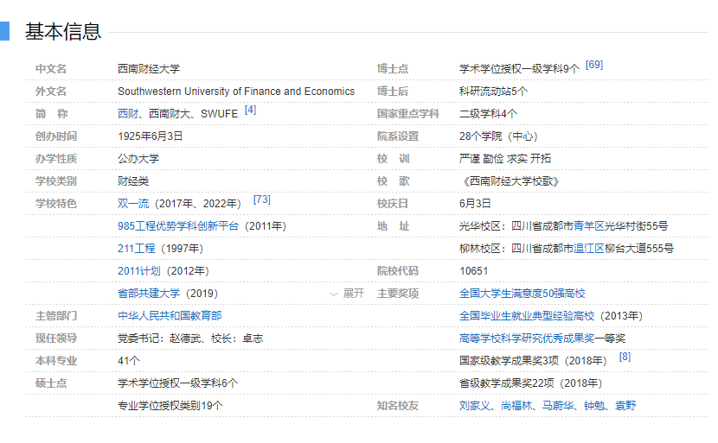718x443 pixels.
Task: Open the 西财 abbreviation link
Action: pos(128,114)
